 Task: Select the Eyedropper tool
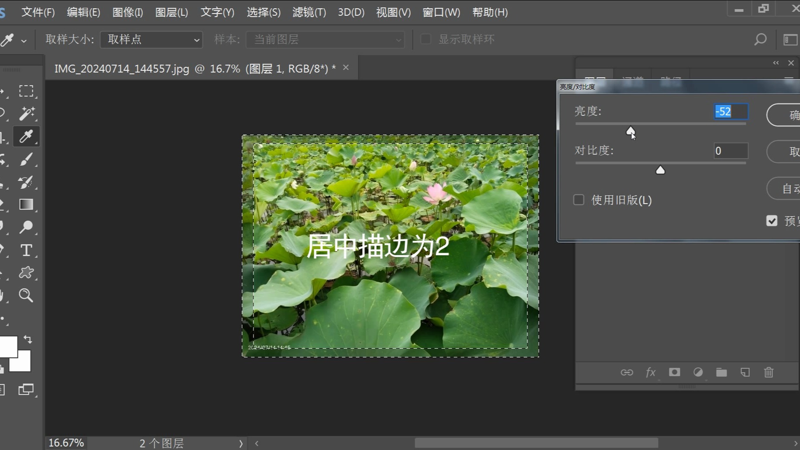pos(26,136)
